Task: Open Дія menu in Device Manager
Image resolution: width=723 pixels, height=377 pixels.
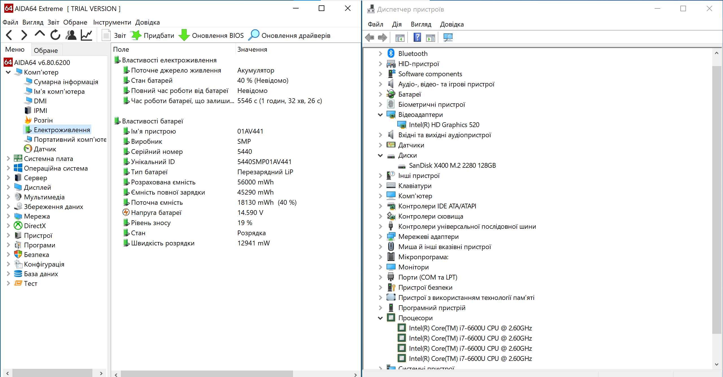Action: [397, 24]
